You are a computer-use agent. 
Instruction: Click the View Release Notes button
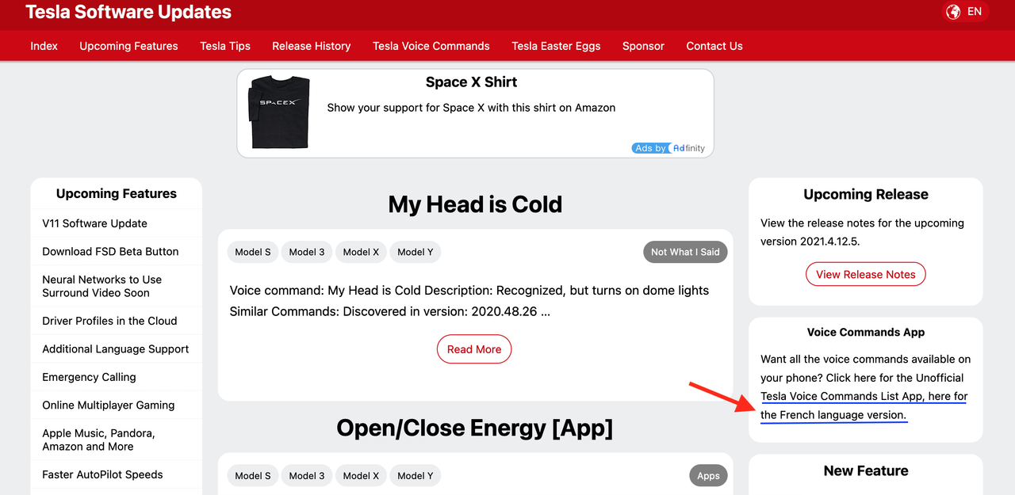[866, 275]
